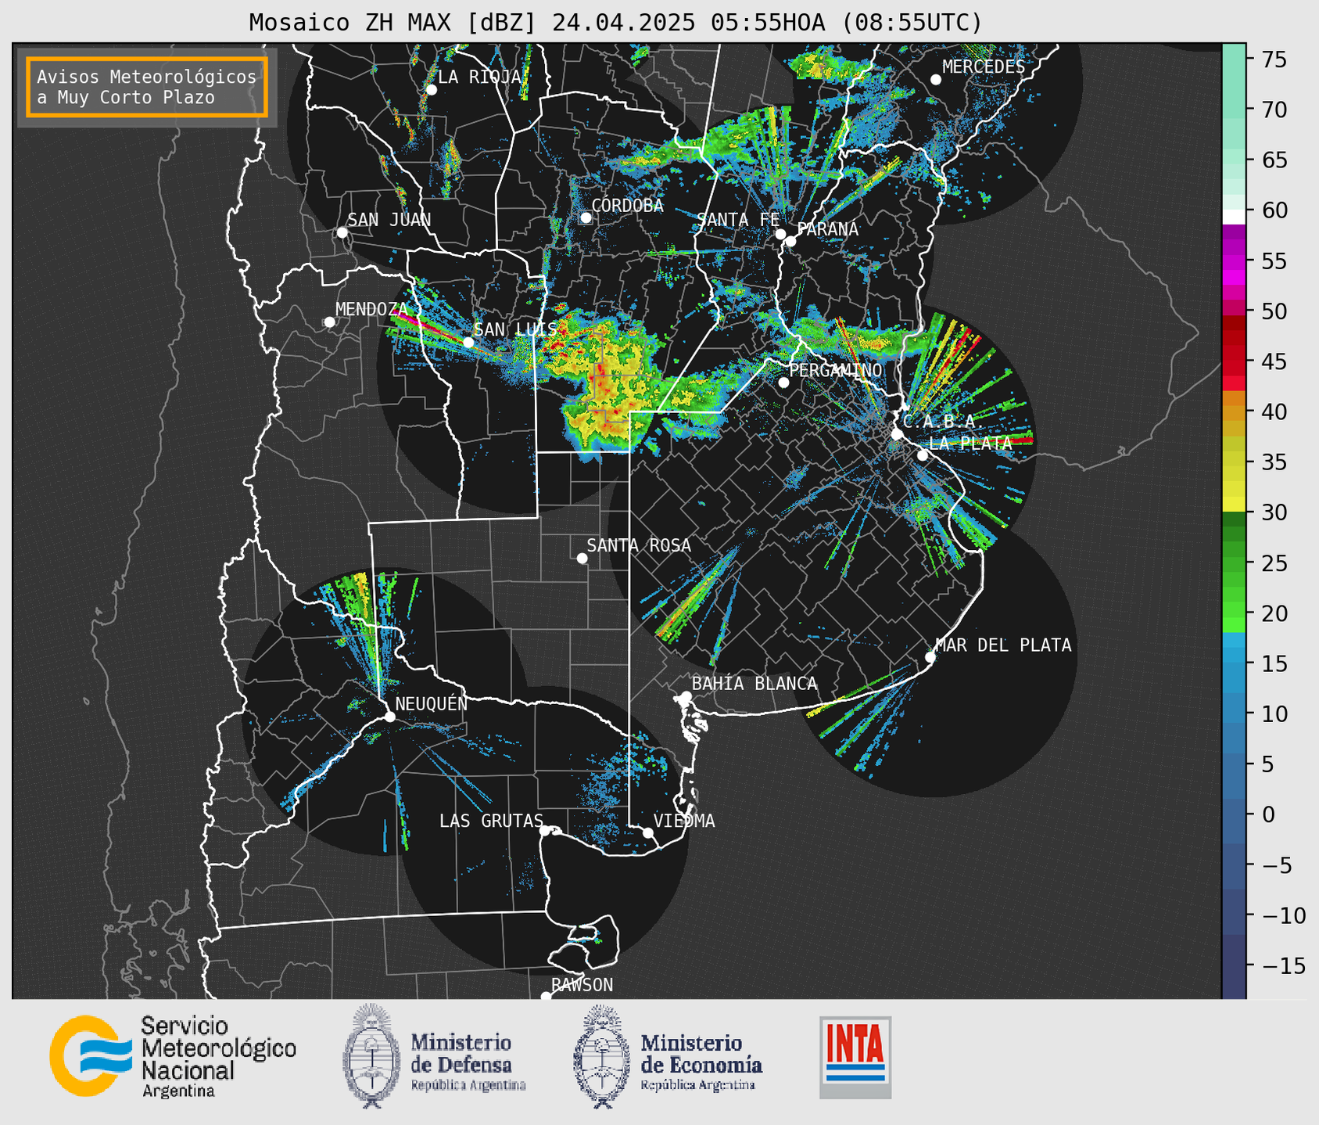
Task: Click the Ministerio de Economía coat of arms
Action: [x=601, y=1056]
